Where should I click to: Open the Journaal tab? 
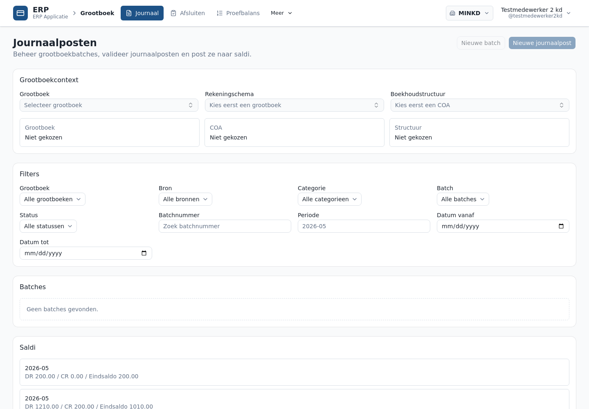point(142,13)
